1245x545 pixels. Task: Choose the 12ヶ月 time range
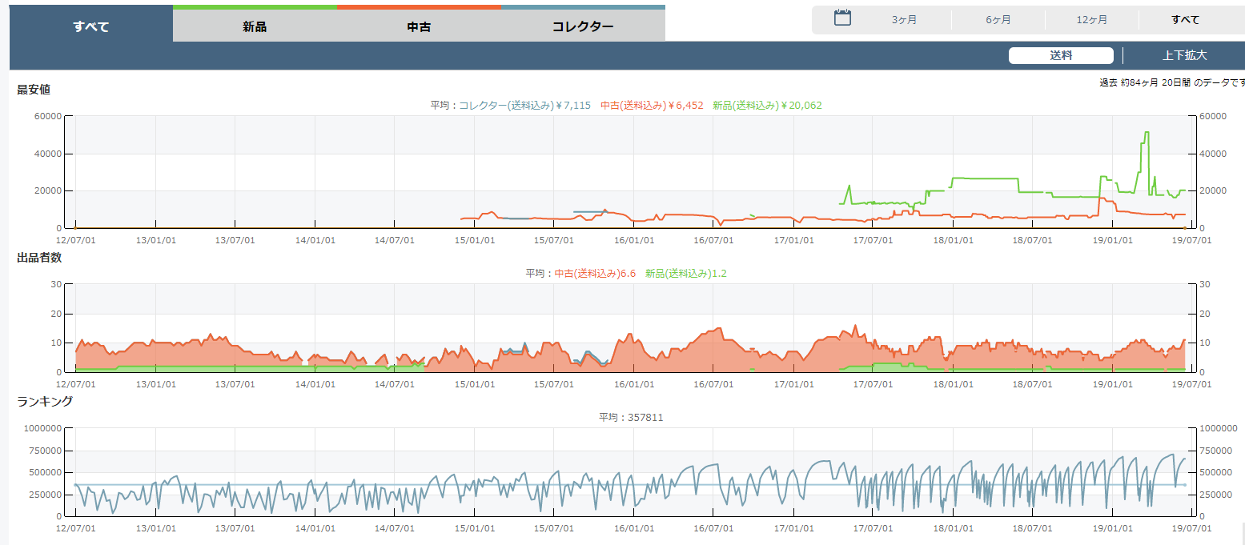(x=1091, y=20)
